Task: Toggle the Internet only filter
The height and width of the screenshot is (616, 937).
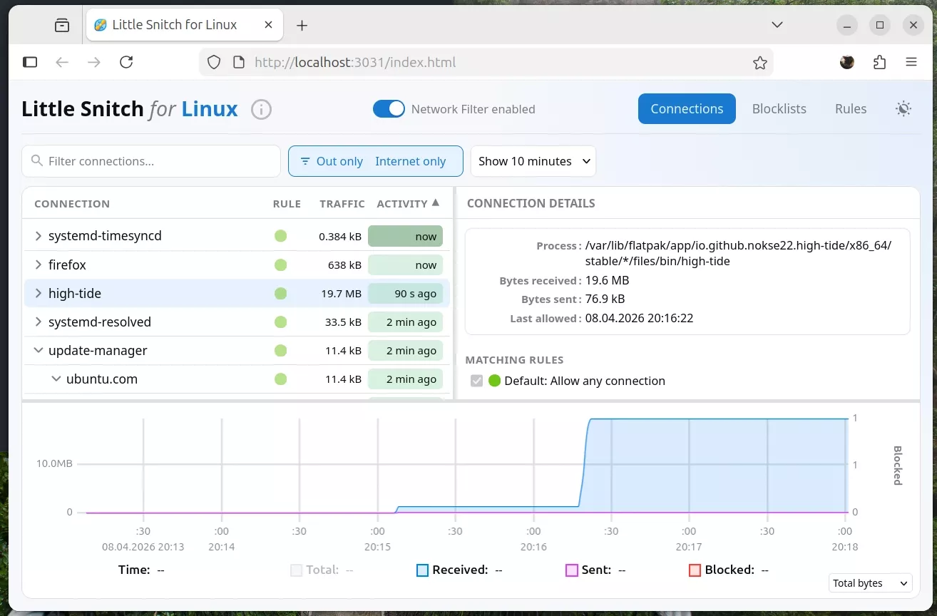Action: pyautogui.click(x=410, y=161)
